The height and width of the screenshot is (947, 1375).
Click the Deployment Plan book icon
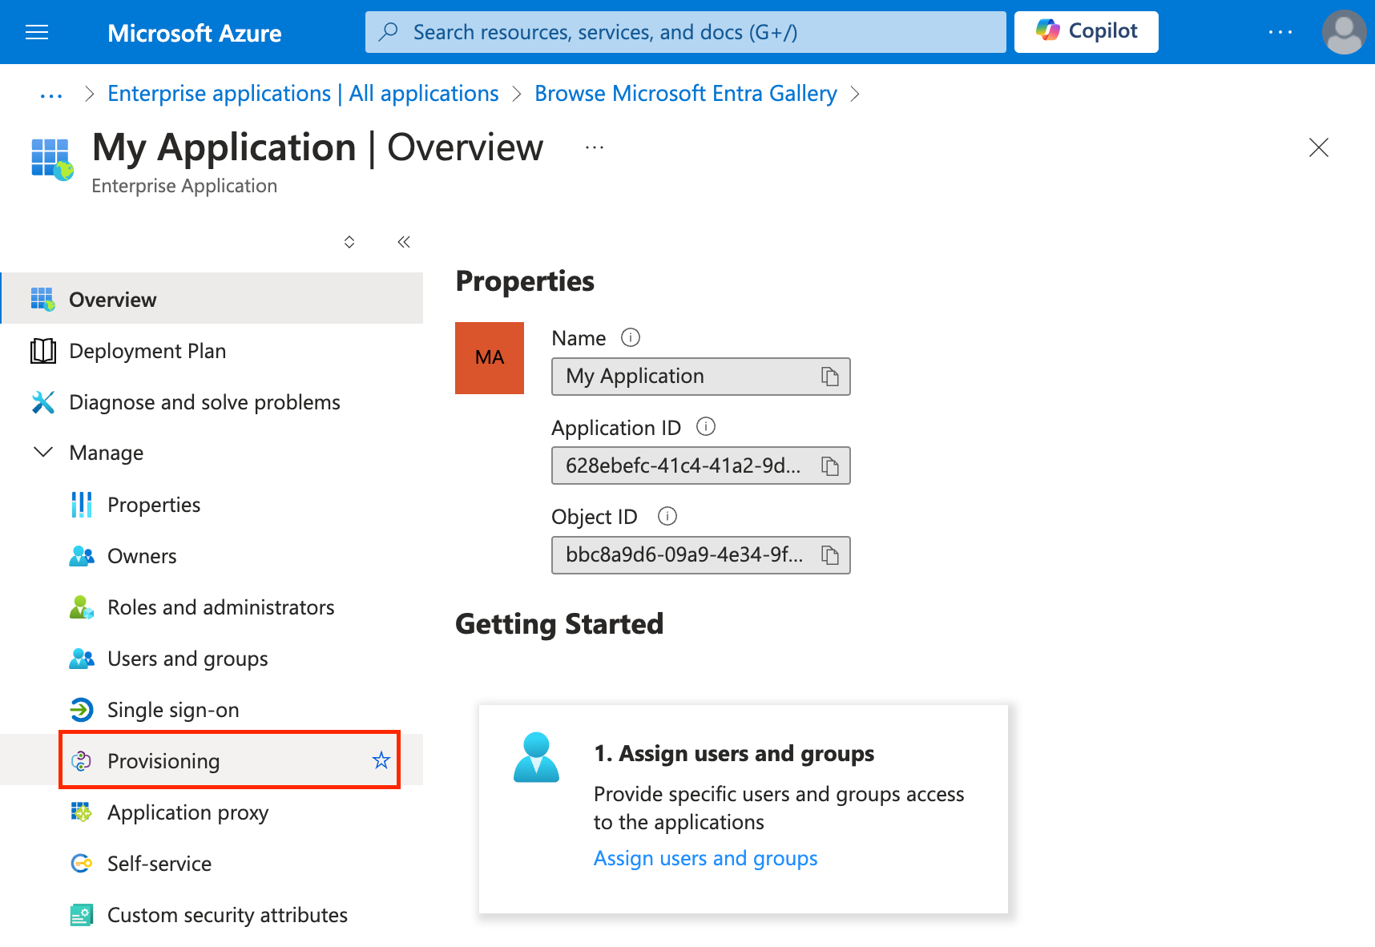coord(43,351)
